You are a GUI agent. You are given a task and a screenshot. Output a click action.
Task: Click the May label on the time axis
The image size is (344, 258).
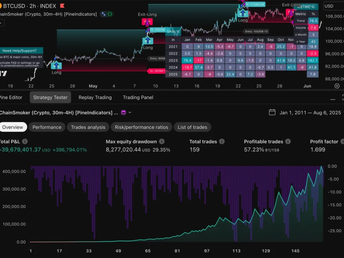coord(93,86)
